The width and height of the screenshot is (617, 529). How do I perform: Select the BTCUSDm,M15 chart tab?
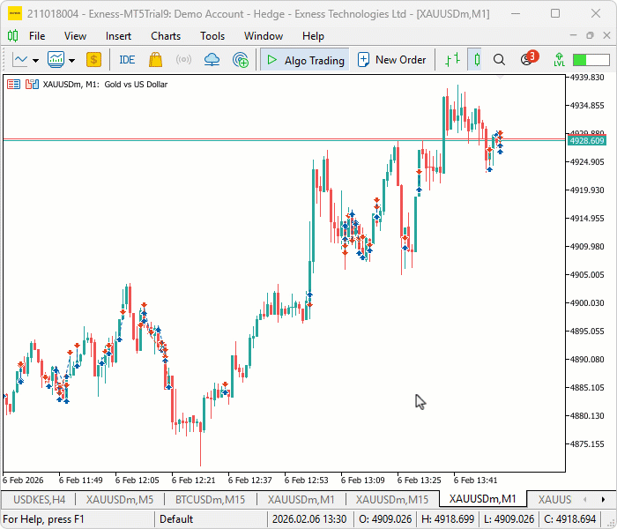click(210, 500)
